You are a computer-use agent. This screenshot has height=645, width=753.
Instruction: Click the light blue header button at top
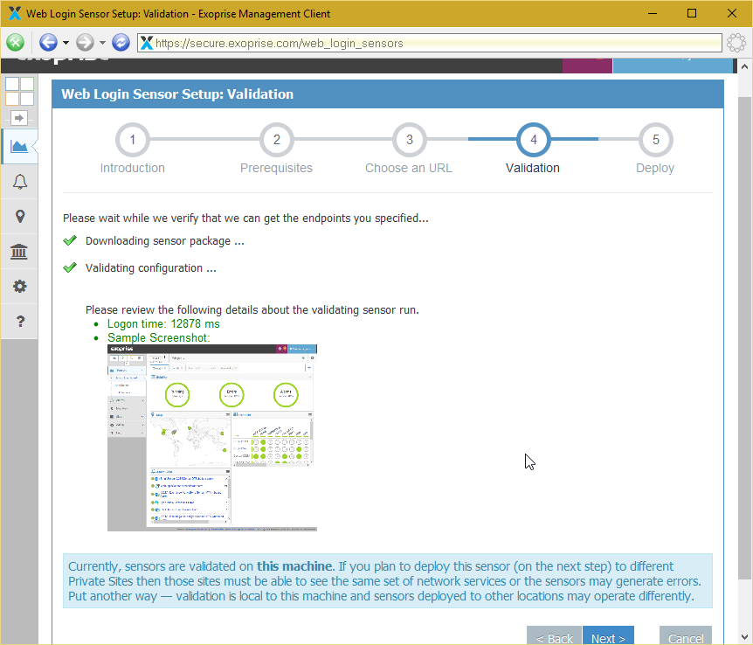tap(674, 66)
